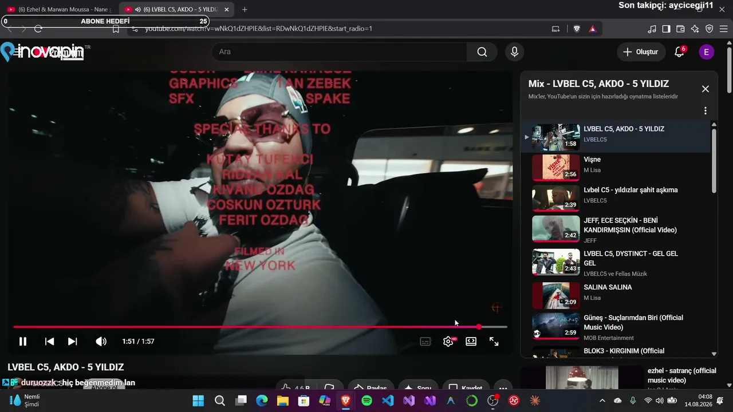Reload the current page

38,29
